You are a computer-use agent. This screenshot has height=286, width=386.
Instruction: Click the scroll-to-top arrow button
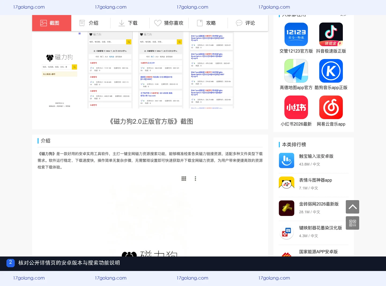[352, 207]
